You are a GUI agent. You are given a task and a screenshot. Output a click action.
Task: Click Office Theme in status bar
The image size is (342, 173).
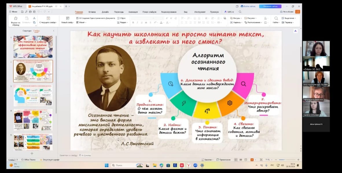28,160
